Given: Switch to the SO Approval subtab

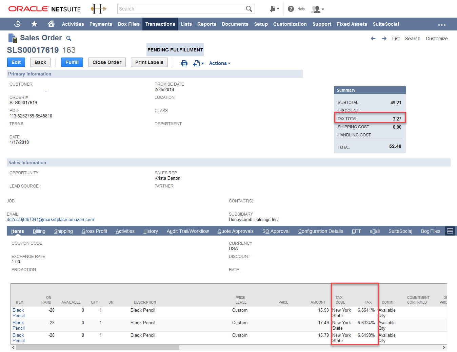Looking at the screenshot, I should [276, 231].
